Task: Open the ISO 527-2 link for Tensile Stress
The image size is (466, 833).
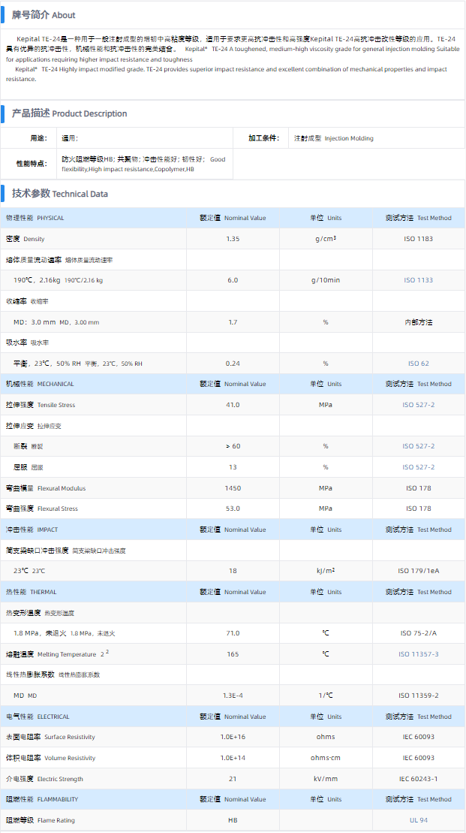Action: point(418,405)
